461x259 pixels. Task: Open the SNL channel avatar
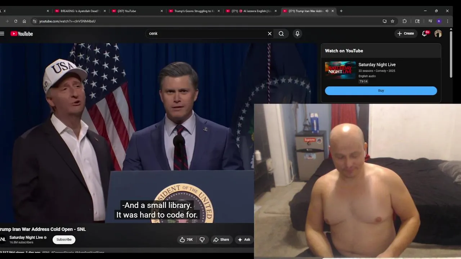point(3,240)
